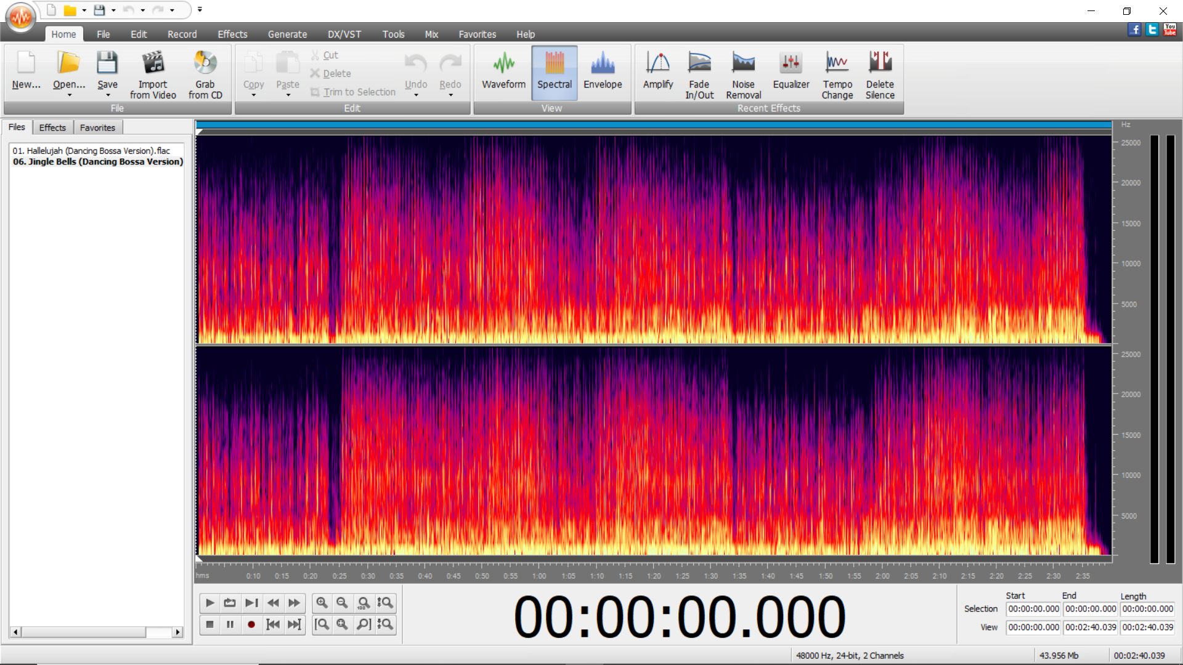Expand the Open dropdown arrow
The width and height of the screenshot is (1183, 665).
click(x=69, y=95)
